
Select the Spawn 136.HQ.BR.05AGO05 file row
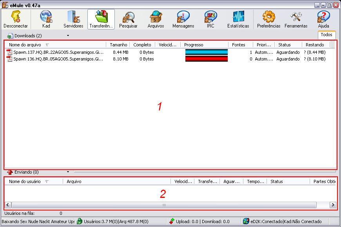pyautogui.click(x=170, y=59)
